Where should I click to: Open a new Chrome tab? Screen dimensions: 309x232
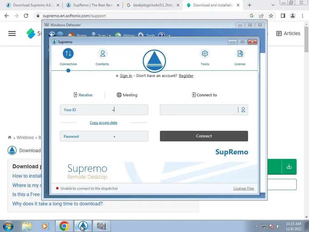click(x=250, y=5)
